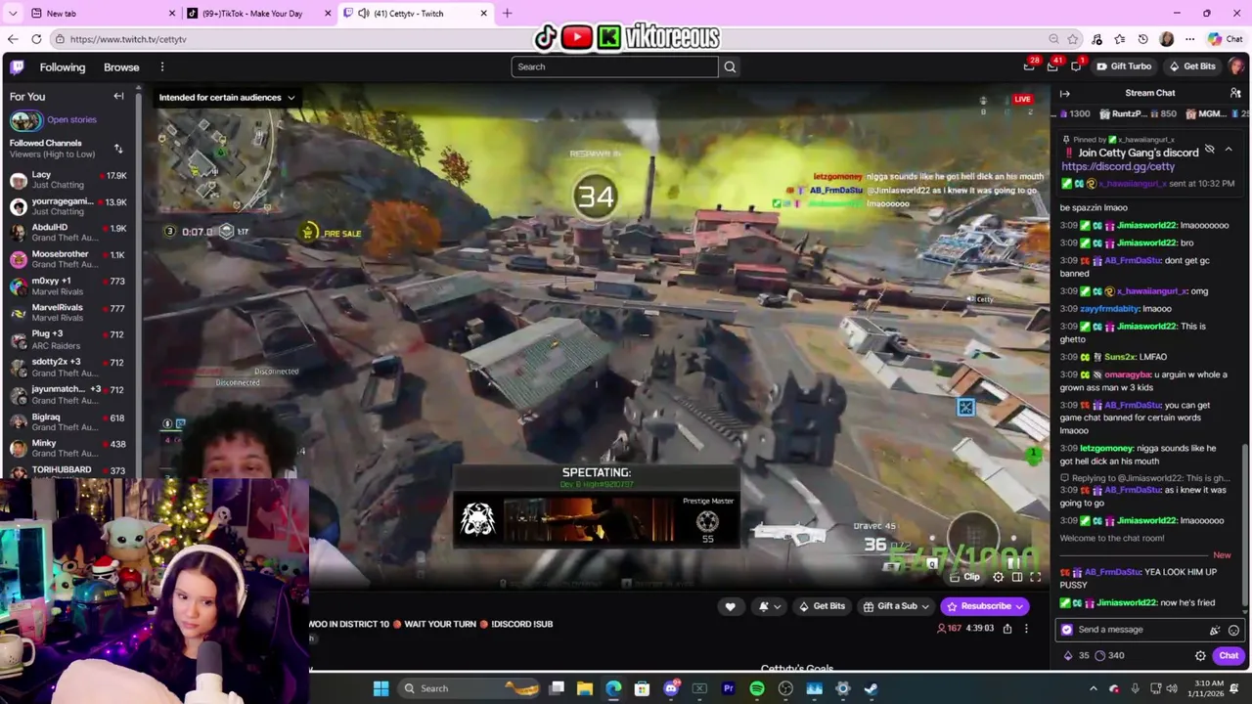Open whispers icon with 1 badge

(x=1076, y=66)
